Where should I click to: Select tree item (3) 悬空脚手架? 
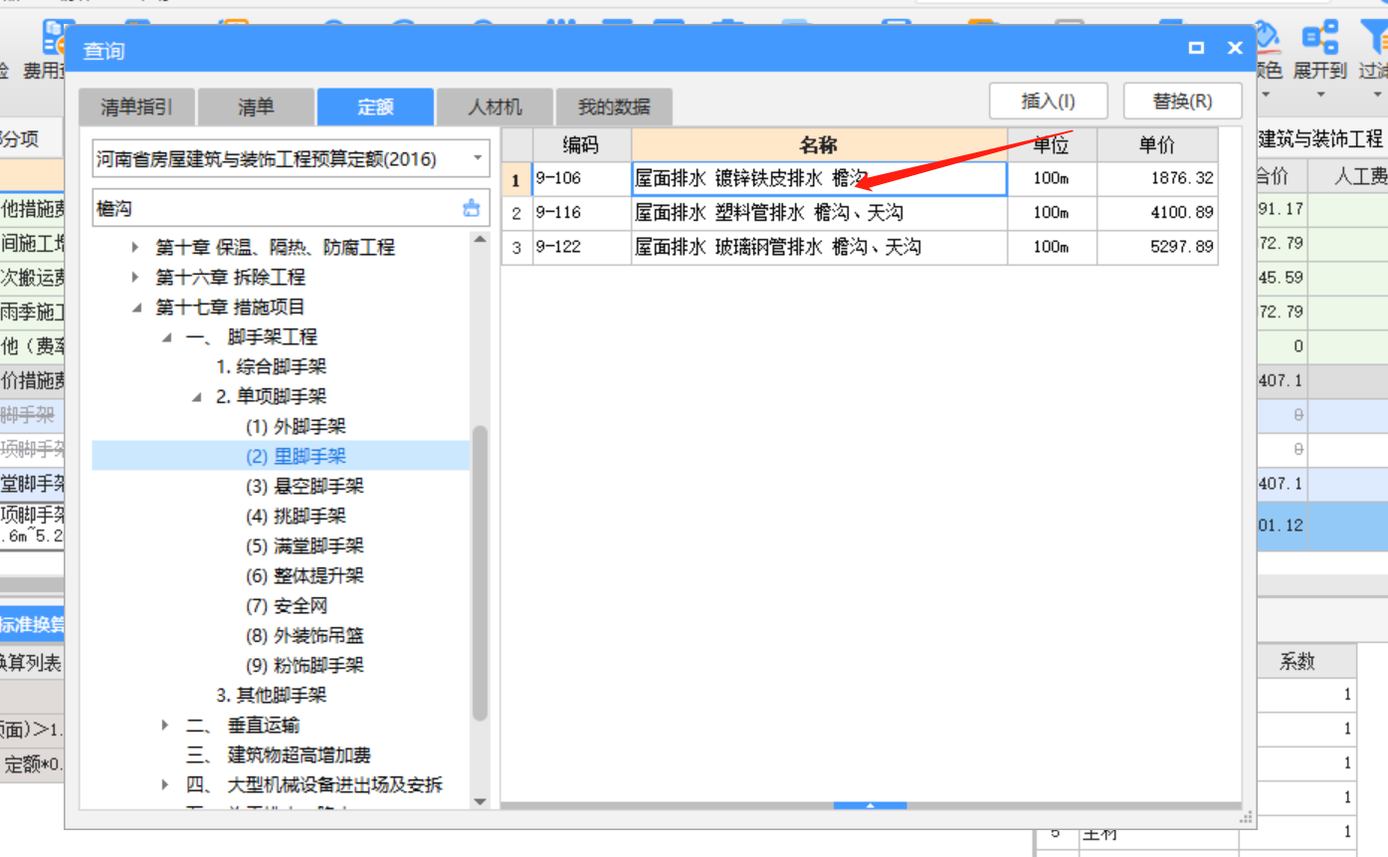click(x=304, y=487)
